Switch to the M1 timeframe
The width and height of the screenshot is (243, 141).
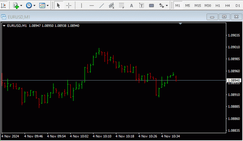[x=178, y=5]
